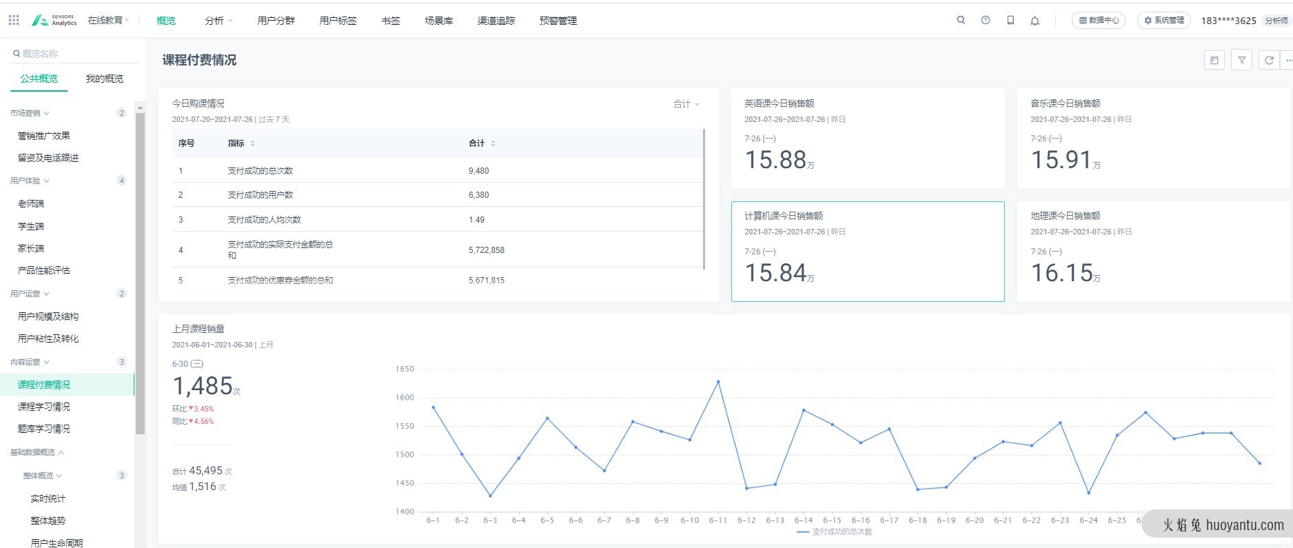The height and width of the screenshot is (548, 1293).
Task: Click the sidebar vertical scrollbar
Action: (141, 273)
